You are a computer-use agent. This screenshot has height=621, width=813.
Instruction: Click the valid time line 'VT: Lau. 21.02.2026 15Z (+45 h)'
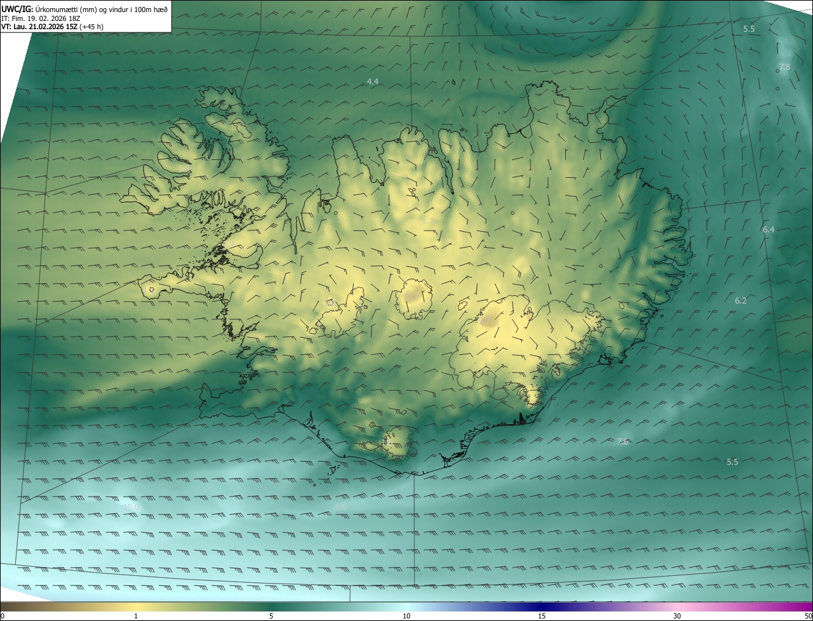[53, 27]
